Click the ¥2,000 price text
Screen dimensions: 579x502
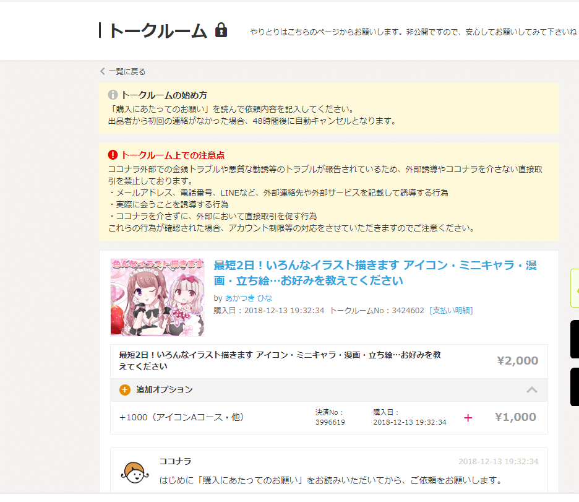coord(518,360)
